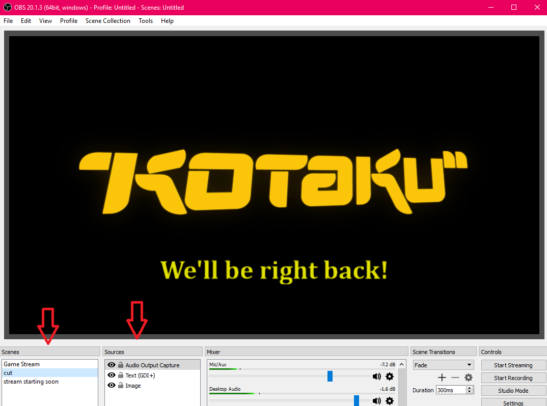Toggle lock on Image source

click(121, 386)
